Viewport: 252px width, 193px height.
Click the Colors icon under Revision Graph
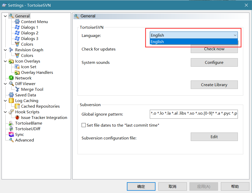(17, 55)
